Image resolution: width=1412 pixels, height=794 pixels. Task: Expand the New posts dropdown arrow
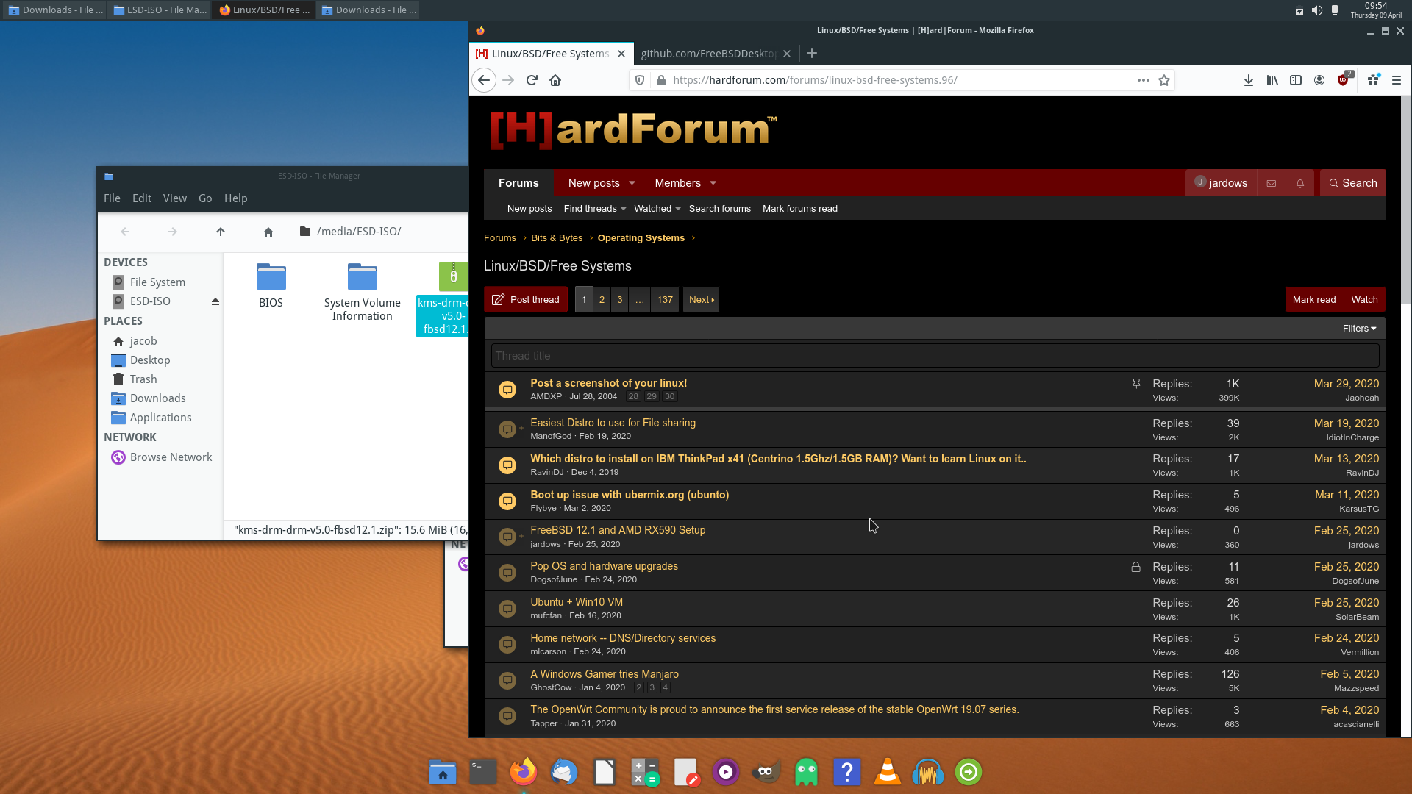point(632,183)
